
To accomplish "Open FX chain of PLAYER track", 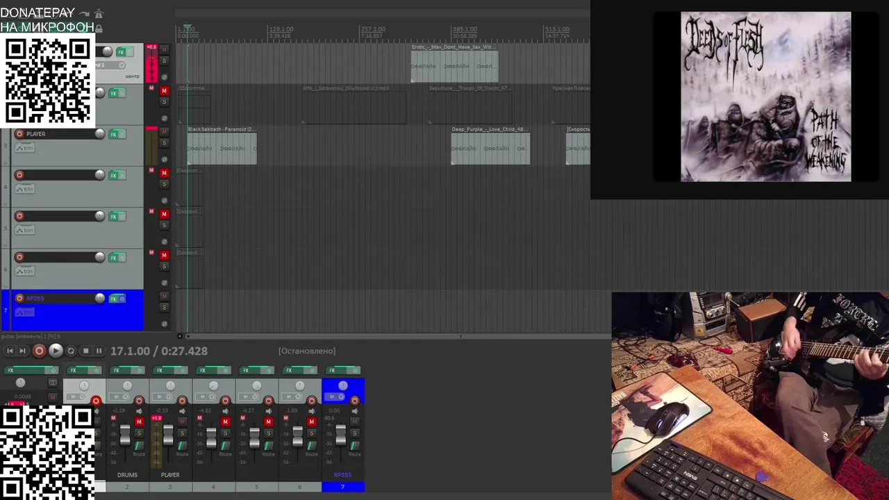I will click(x=113, y=135).
